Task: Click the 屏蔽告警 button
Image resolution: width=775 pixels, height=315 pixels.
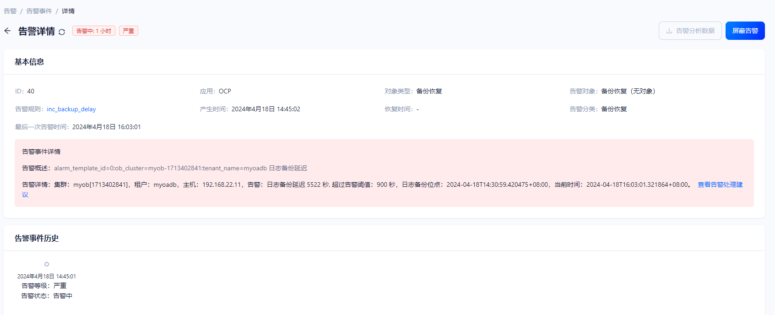Action: (745, 31)
